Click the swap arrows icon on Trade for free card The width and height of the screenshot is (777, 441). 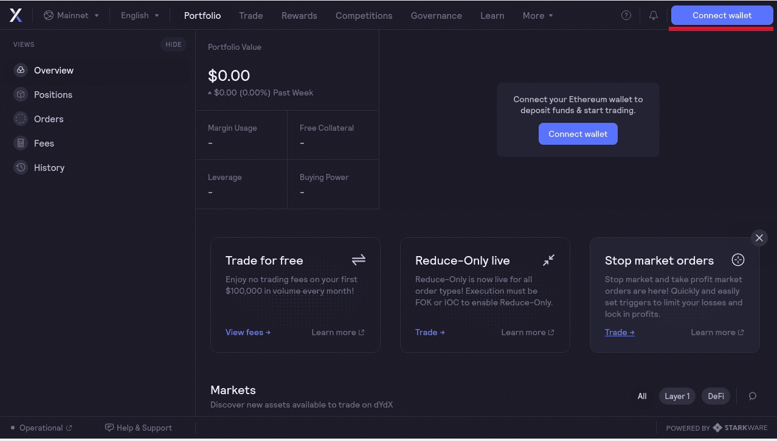tap(359, 260)
